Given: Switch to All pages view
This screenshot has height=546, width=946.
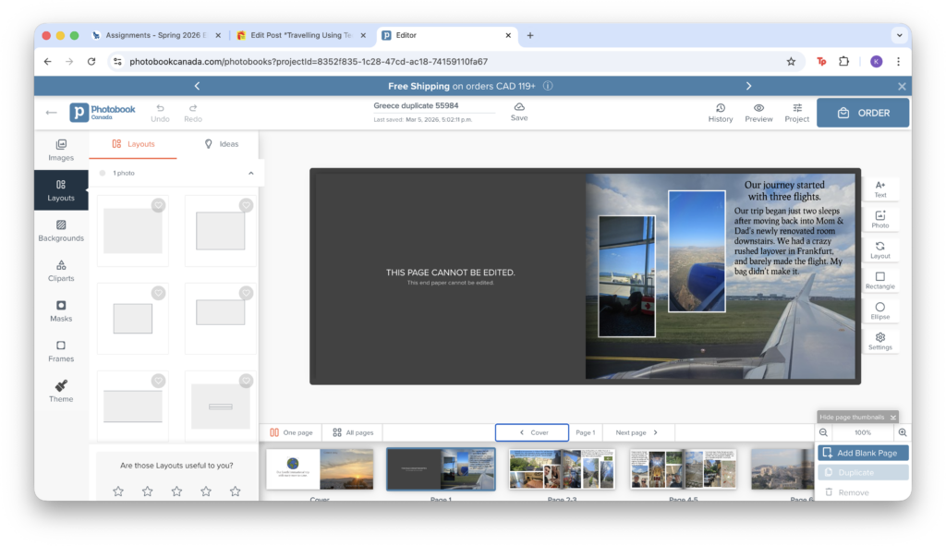Looking at the screenshot, I should tap(353, 432).
